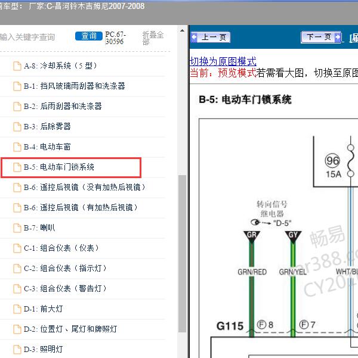358x358 pixels.
Task: Click document icon beside C-3 警告灯
Action: (x=17, y=289)
